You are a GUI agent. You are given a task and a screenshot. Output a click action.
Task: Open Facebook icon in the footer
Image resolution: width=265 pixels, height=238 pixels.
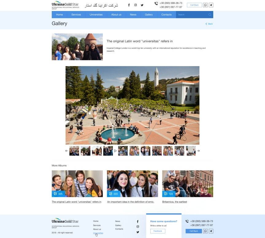(138, 221)
